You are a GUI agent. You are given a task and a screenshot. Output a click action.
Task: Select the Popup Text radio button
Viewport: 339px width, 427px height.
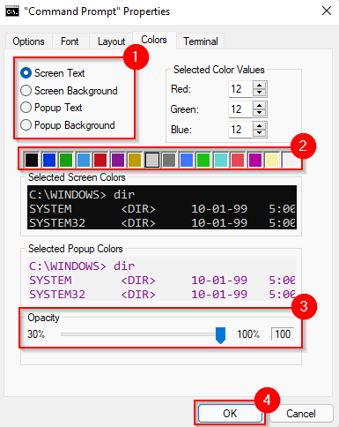[51, 108]
